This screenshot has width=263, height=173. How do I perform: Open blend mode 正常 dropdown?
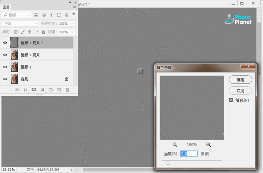pos(20,23)
